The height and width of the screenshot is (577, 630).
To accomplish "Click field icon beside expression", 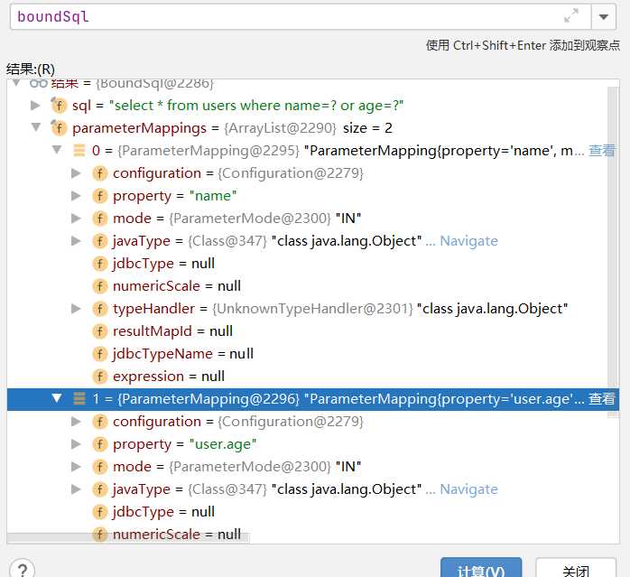I will point(99,377).
